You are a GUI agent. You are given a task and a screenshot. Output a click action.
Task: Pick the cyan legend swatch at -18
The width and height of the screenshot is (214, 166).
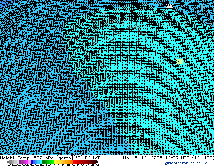tap(41, 162)
